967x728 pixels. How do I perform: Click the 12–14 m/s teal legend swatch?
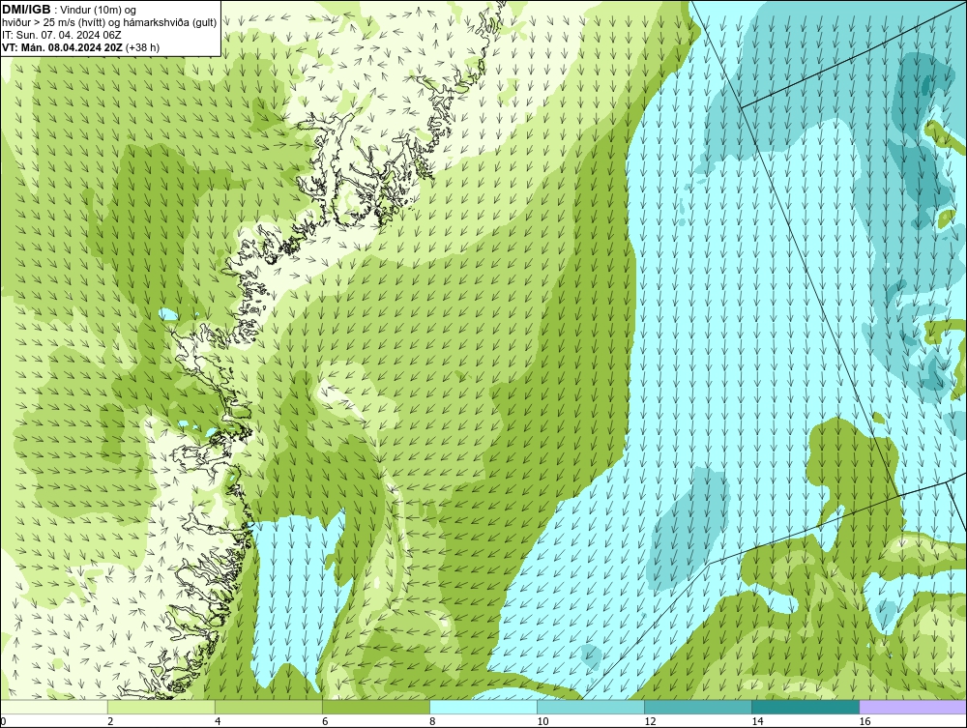coord(697,707)
